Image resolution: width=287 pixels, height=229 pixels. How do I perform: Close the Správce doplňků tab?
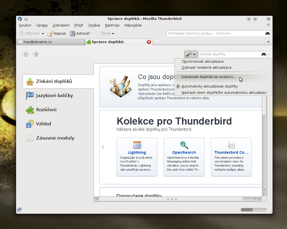[x=149, y=42]
